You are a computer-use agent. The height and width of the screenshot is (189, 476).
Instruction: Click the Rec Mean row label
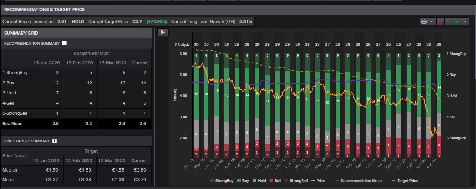coord(13,124)
